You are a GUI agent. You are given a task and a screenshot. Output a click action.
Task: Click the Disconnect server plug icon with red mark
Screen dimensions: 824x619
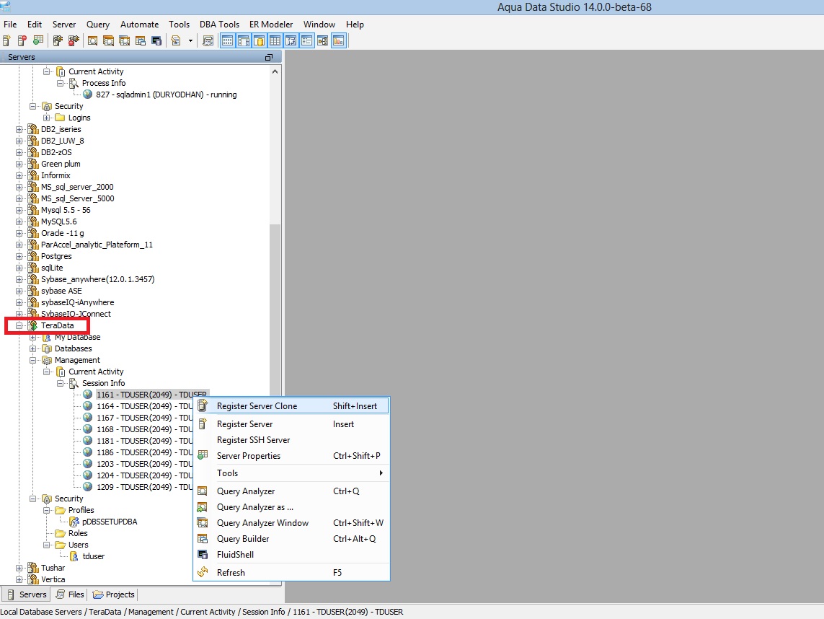point(74,40)
